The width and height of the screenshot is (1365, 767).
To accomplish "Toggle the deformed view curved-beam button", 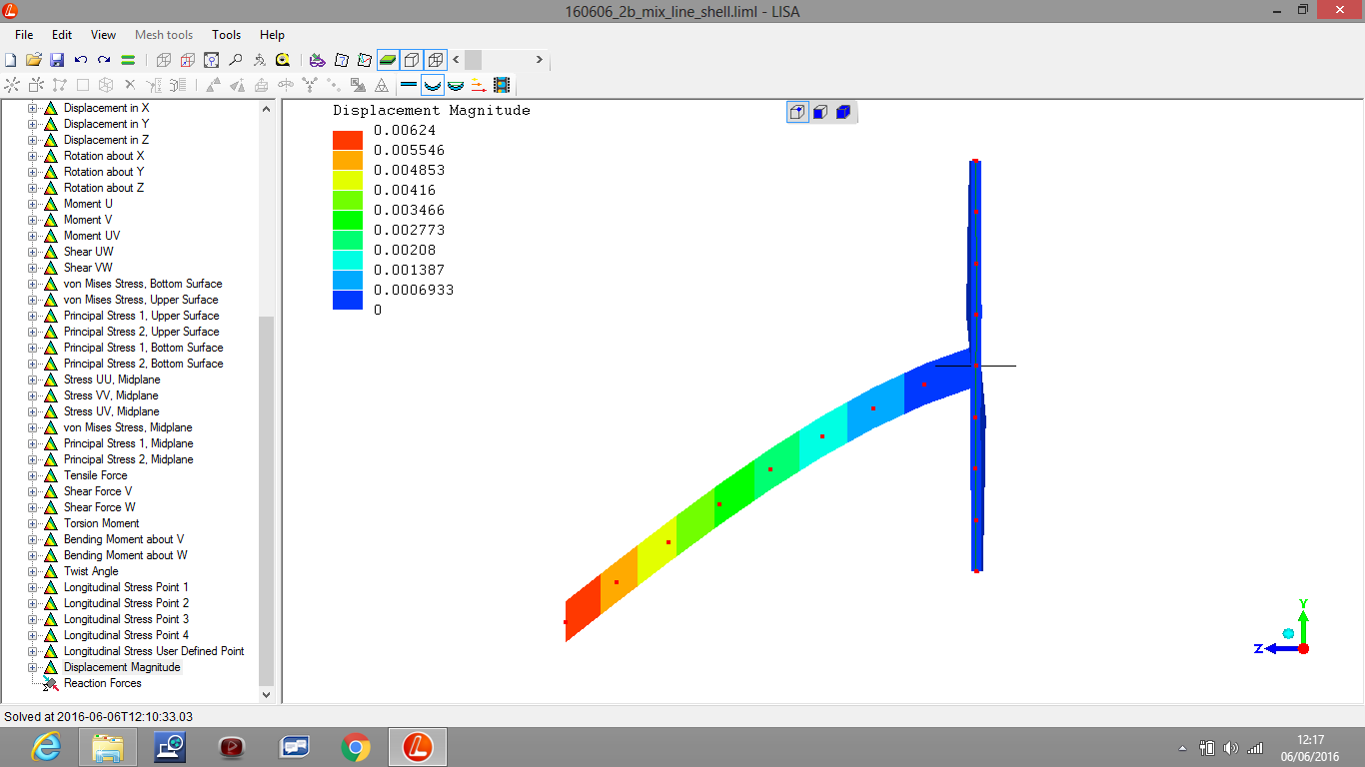I will coord(432,85).
